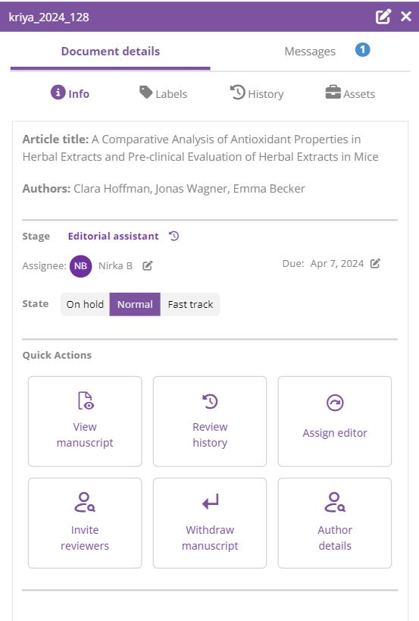Open the Review history quick action
Image resolution: width=419 pixels, height=621 pixels.
210,422
